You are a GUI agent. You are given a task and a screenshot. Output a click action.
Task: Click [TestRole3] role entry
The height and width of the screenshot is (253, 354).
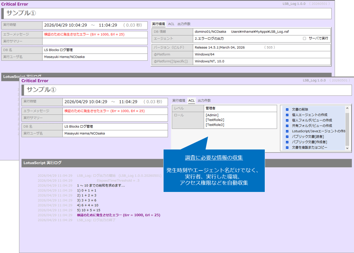[x=215, y=125]
